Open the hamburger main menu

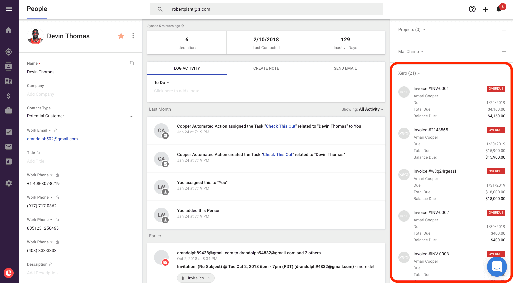9,9
